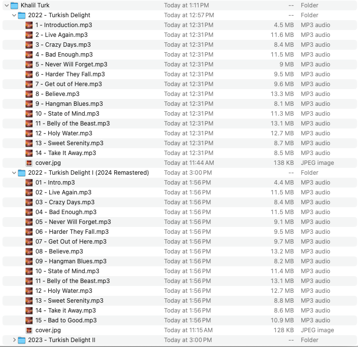The height and width of the screenshot is (347, 358).
Task: Click the 9 MB size of 5 - Never Will Forget.mp3
Action: click(x=287, y=64)
